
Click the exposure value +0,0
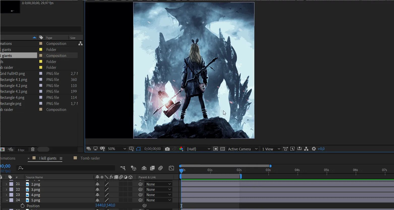tap(321, 149)
